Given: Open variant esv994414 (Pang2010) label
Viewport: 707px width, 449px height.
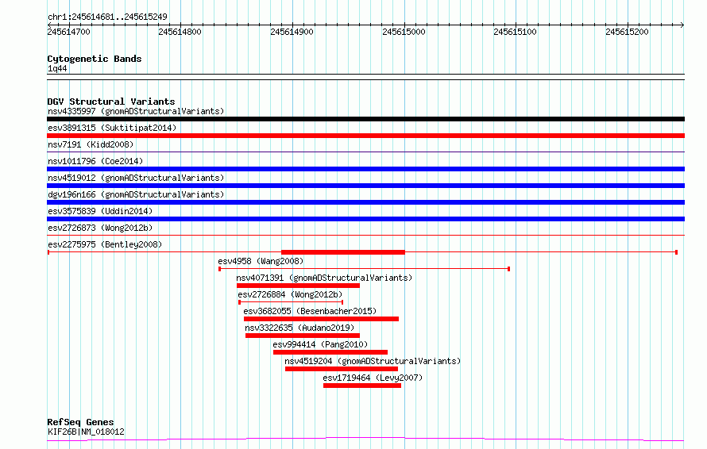Looking at the screenshot, I should click(320, 344).
